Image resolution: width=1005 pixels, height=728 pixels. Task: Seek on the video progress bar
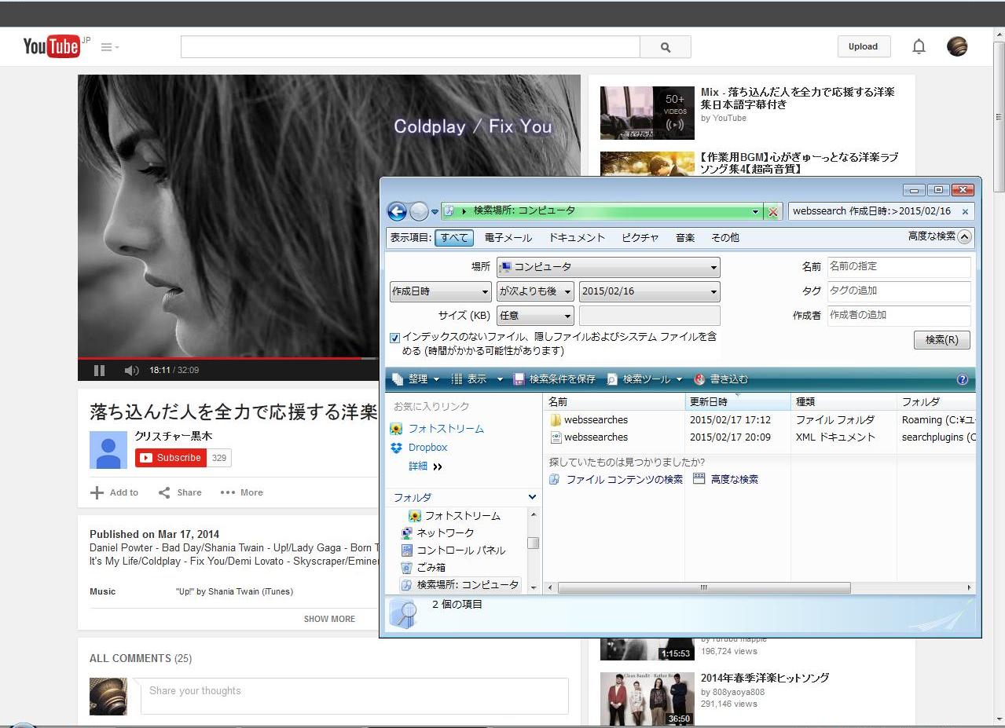tap(228, 358)
